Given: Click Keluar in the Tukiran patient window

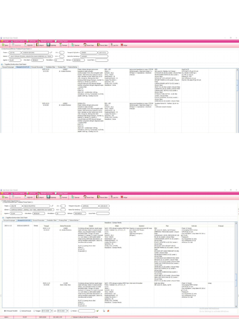Looking at the screenshot, I should [x=124, y=45].
